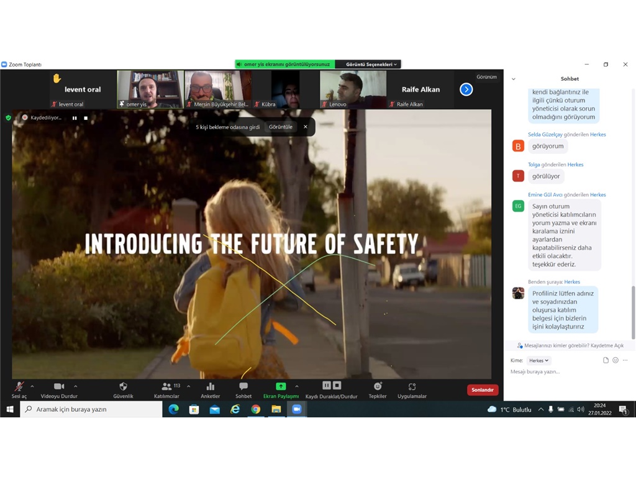The width and height of the screenshot is (636, 477).
Task: Stop the recording in the bottom toolbar
Action: (337, 385)
